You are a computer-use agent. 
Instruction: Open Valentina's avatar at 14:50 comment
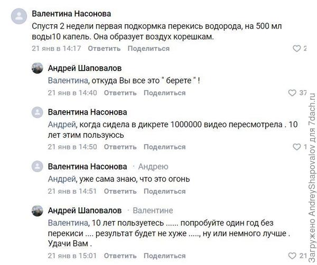coord(37,113)
